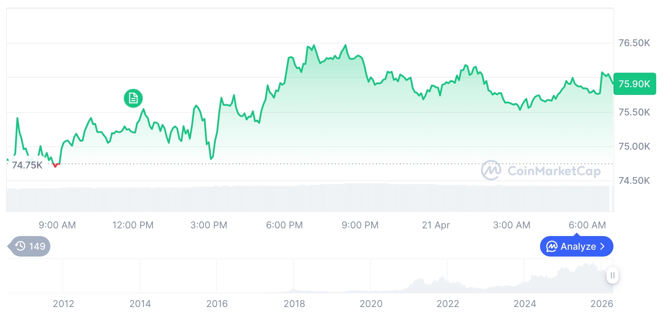Select the 3:00 AM time axis label
The width and height of the screenshot is (669, 313).
tap(511, 225)
